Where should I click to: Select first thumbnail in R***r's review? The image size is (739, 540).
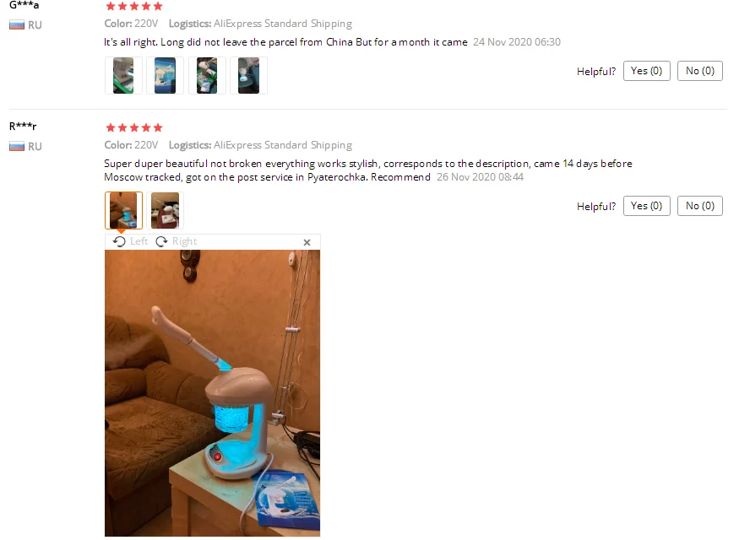(x=123, y=210)
